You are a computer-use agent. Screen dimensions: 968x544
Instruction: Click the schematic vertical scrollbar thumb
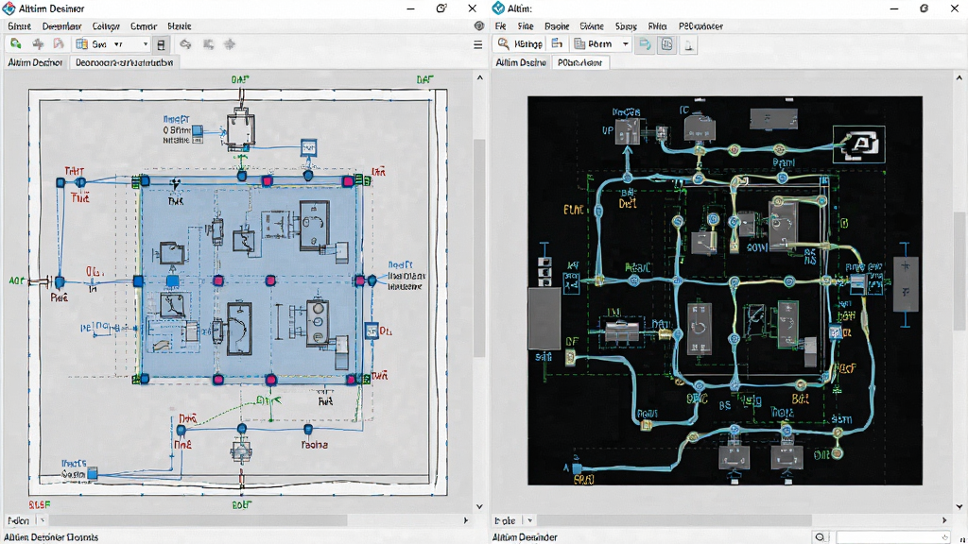[x=479, y=248]
